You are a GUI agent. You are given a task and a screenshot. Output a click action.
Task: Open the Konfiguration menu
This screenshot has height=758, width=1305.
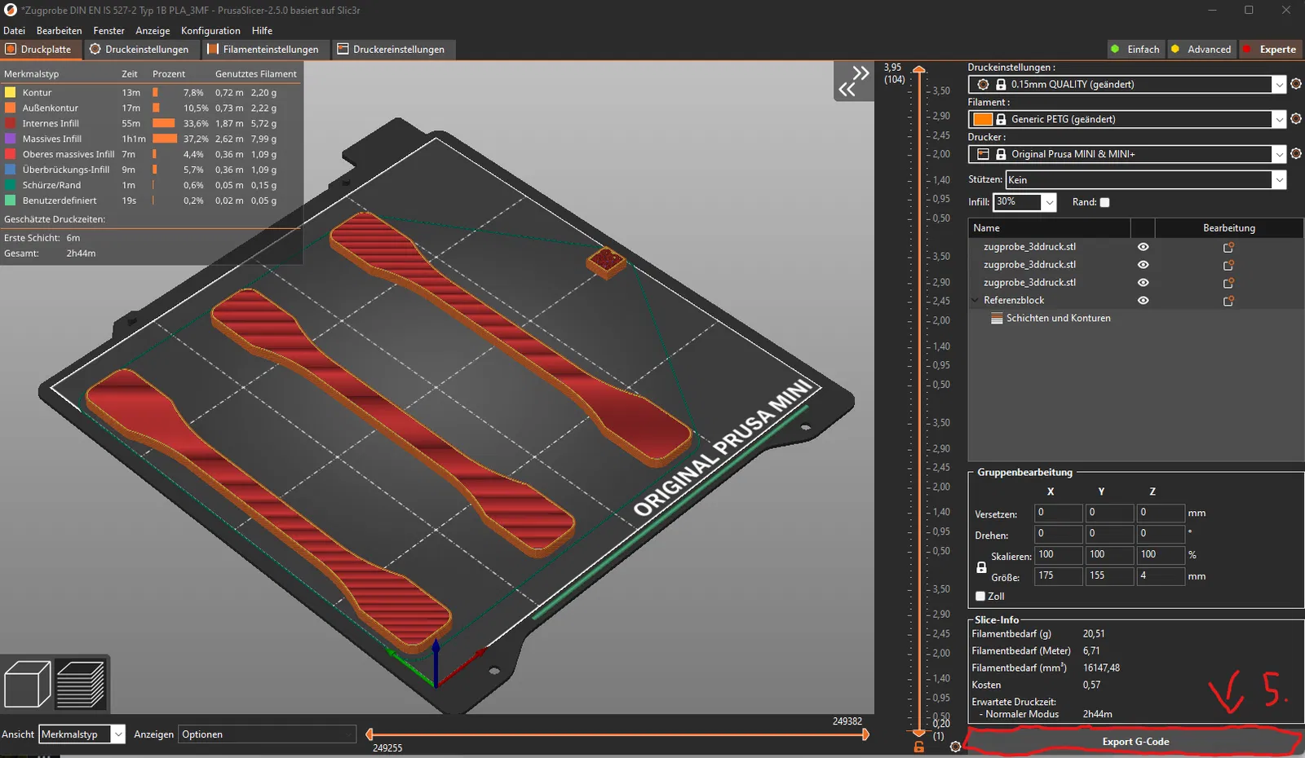click(210, 31)
